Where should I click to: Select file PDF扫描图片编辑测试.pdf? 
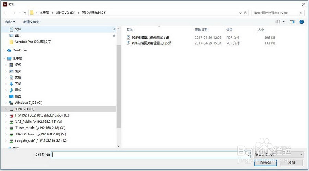pyautogui.click(x=150, y=37)
